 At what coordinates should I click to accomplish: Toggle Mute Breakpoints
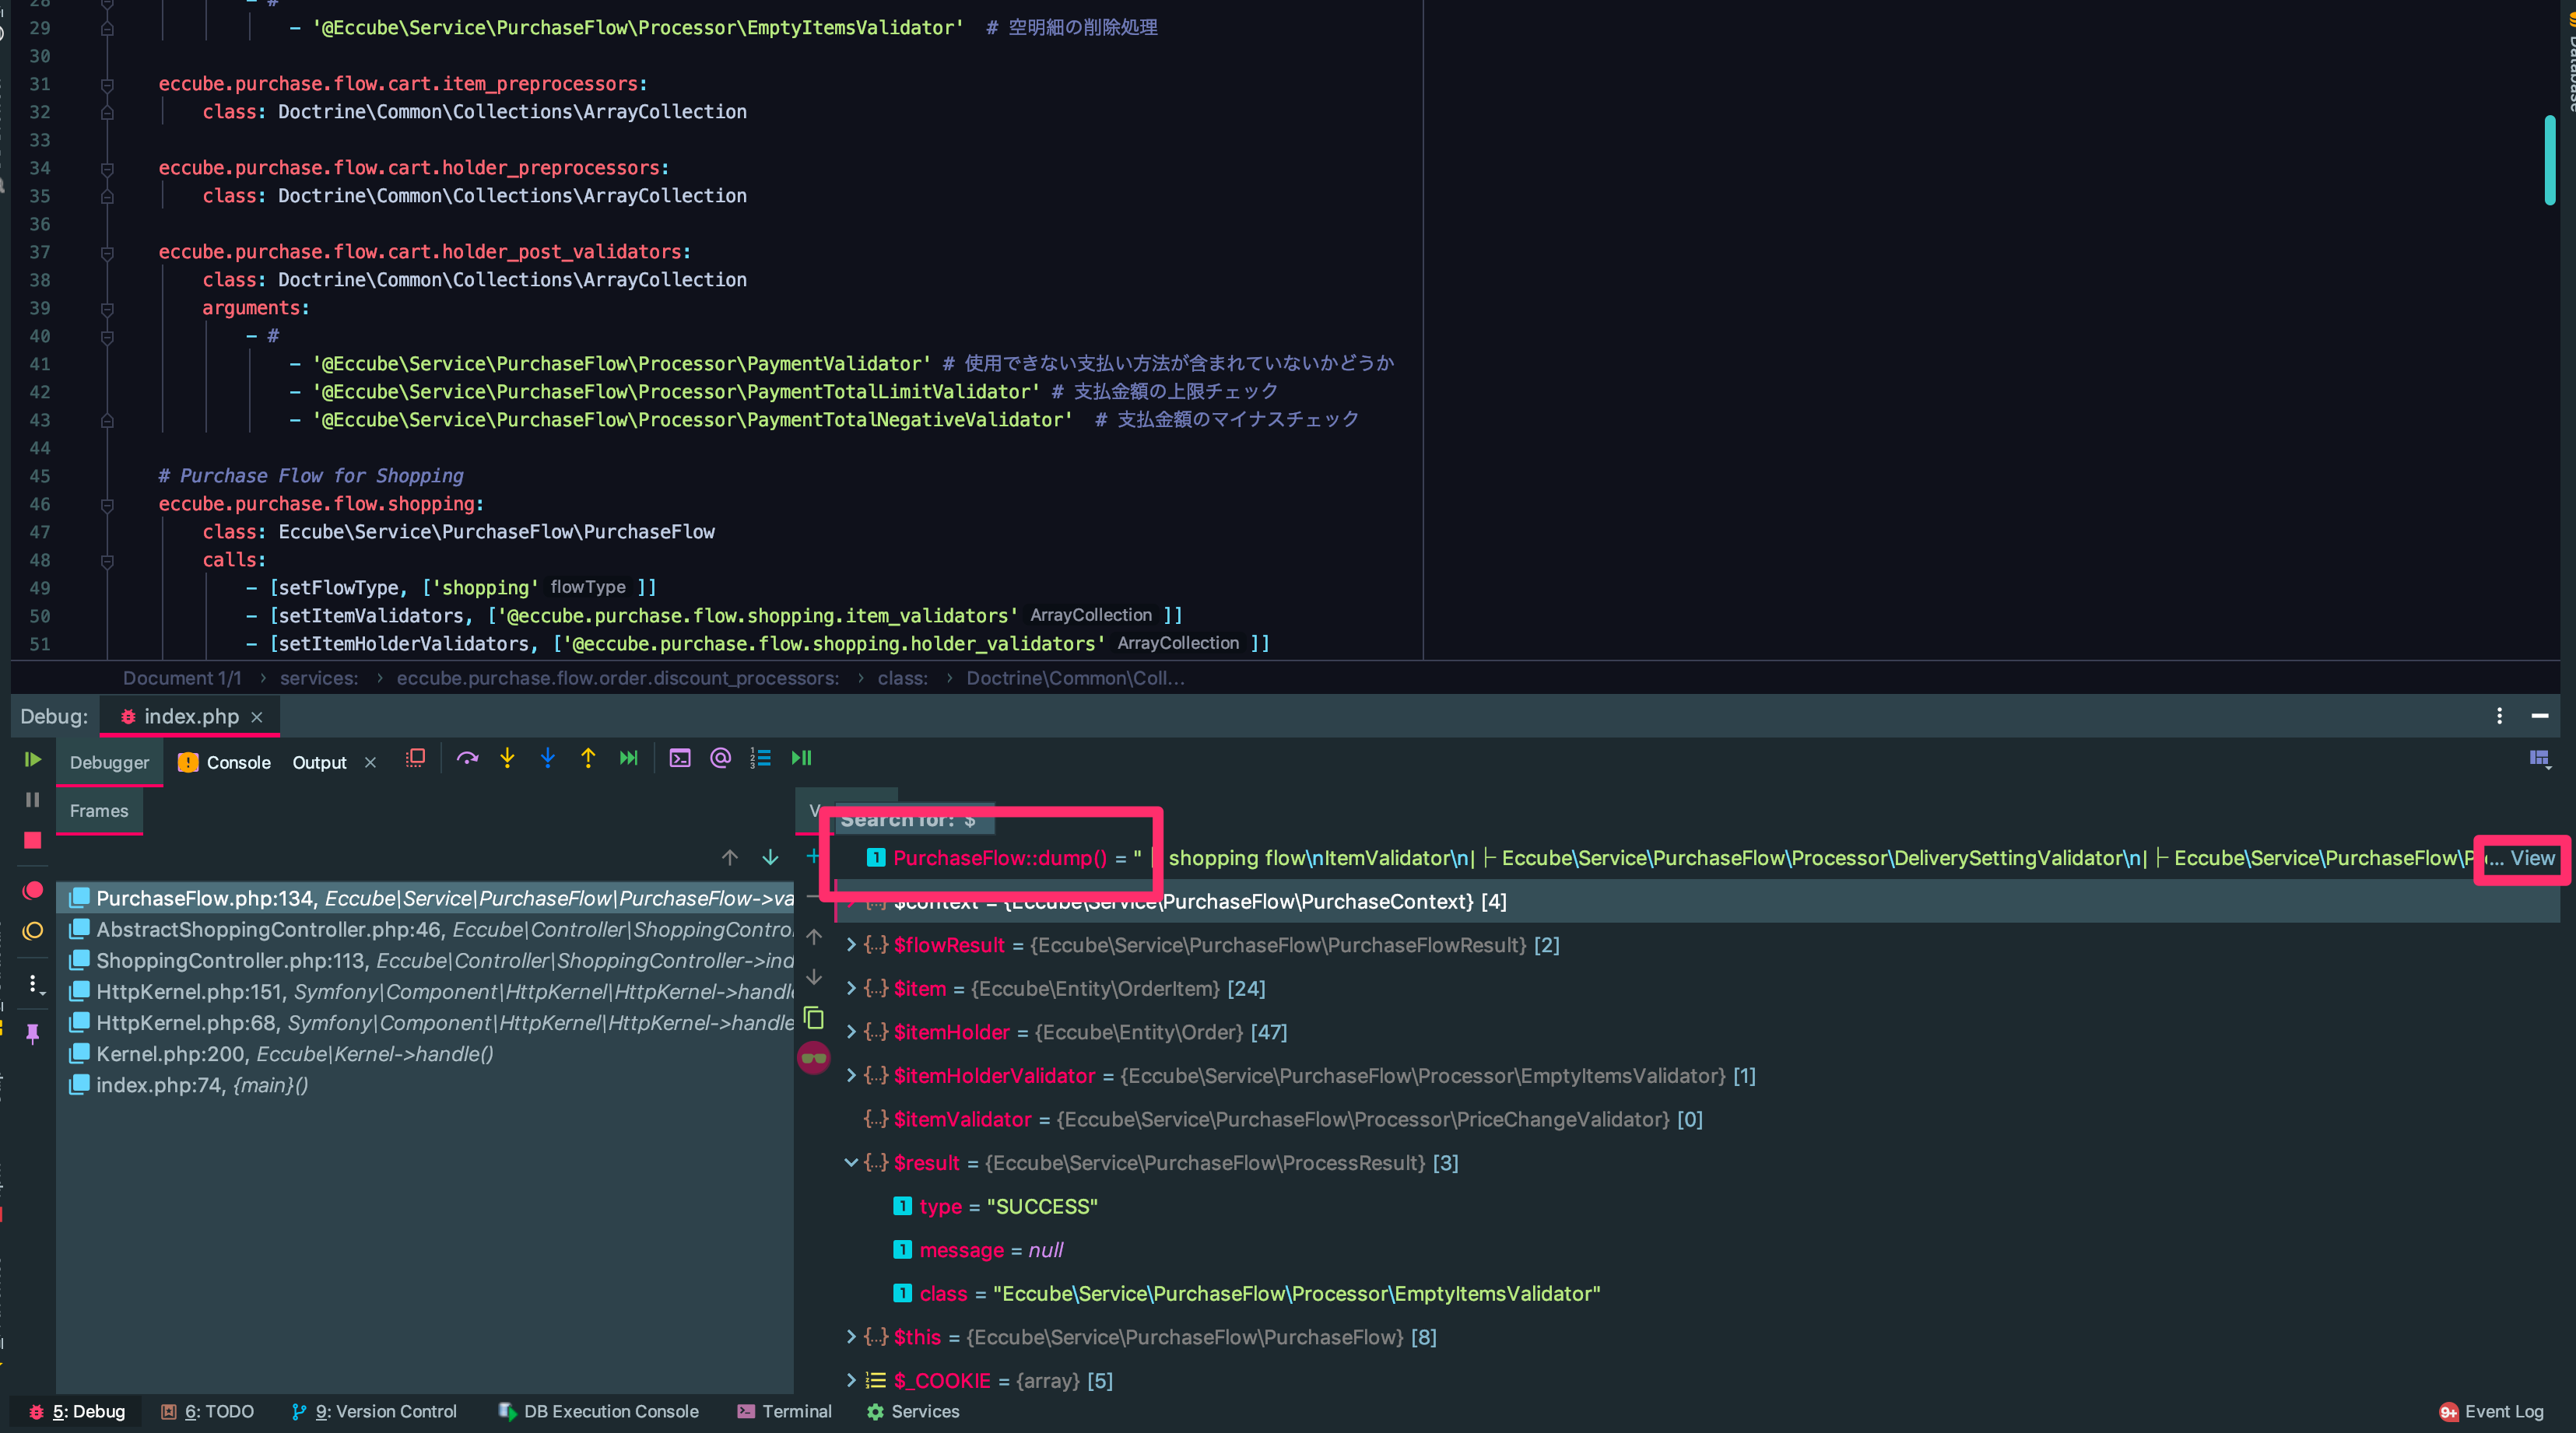tap(32, 931)
